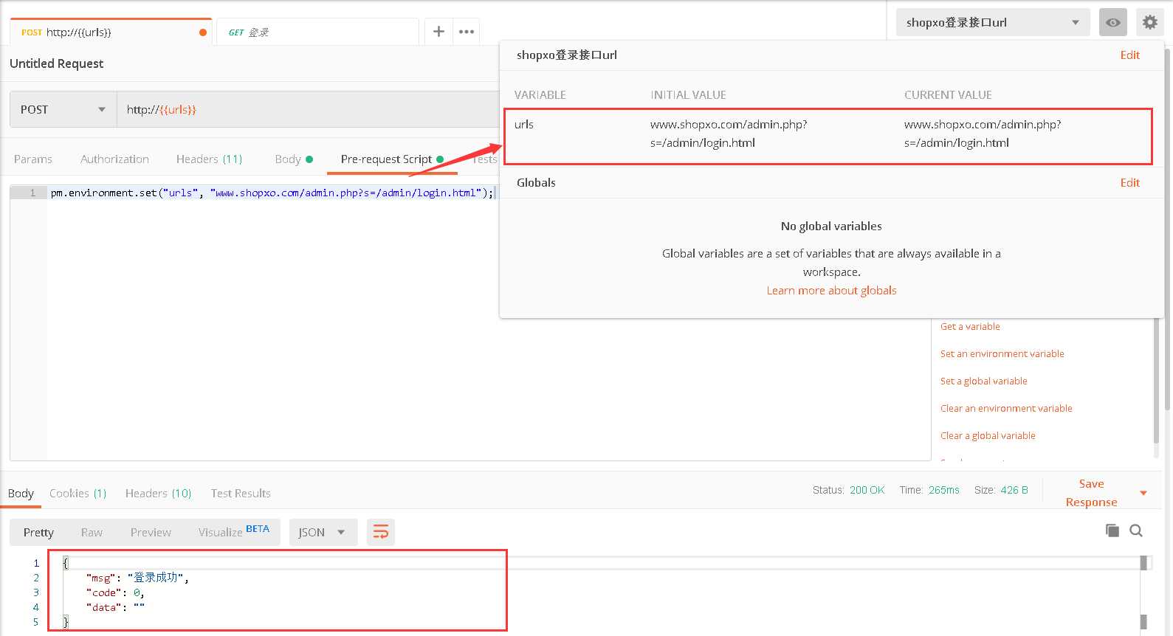
Task: Click the snippets panel vertical scrollbar
Action: pos(1157,380)
